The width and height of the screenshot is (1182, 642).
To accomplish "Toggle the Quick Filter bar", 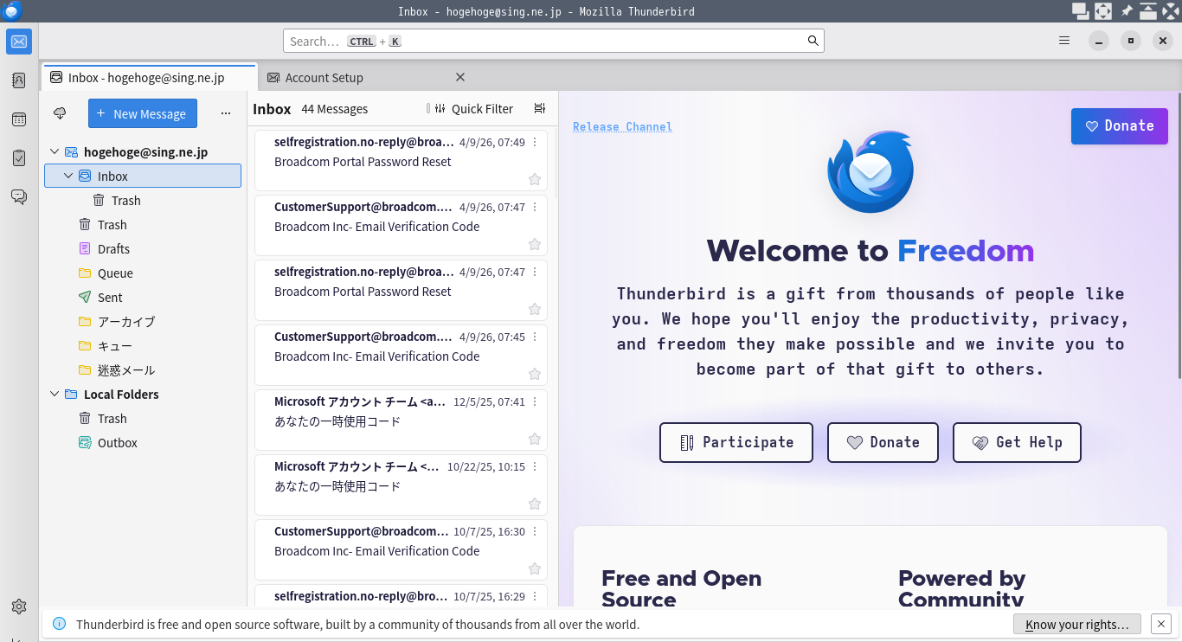I will 473,108.
